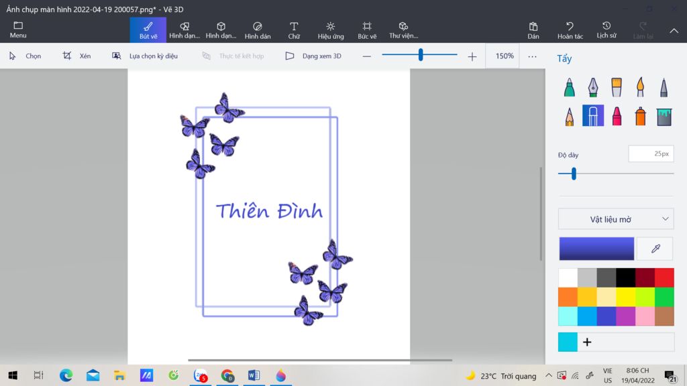Choose the orange color swatch
Screen dimensions: 687x386
568,297
